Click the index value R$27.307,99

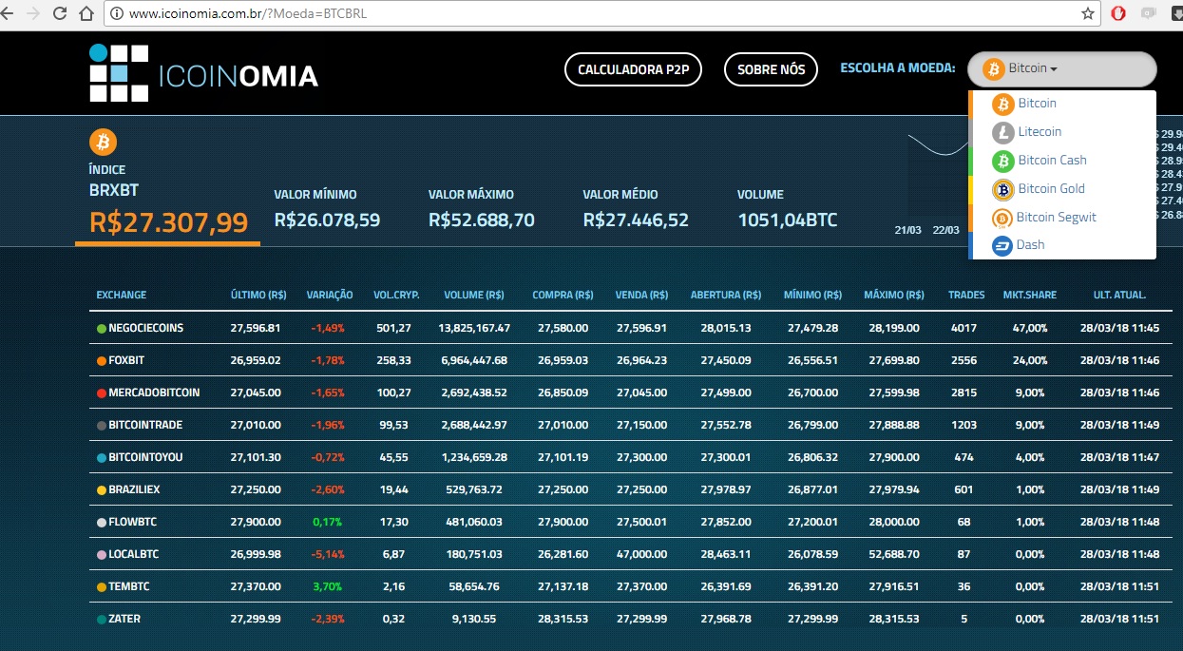(168, 223)
